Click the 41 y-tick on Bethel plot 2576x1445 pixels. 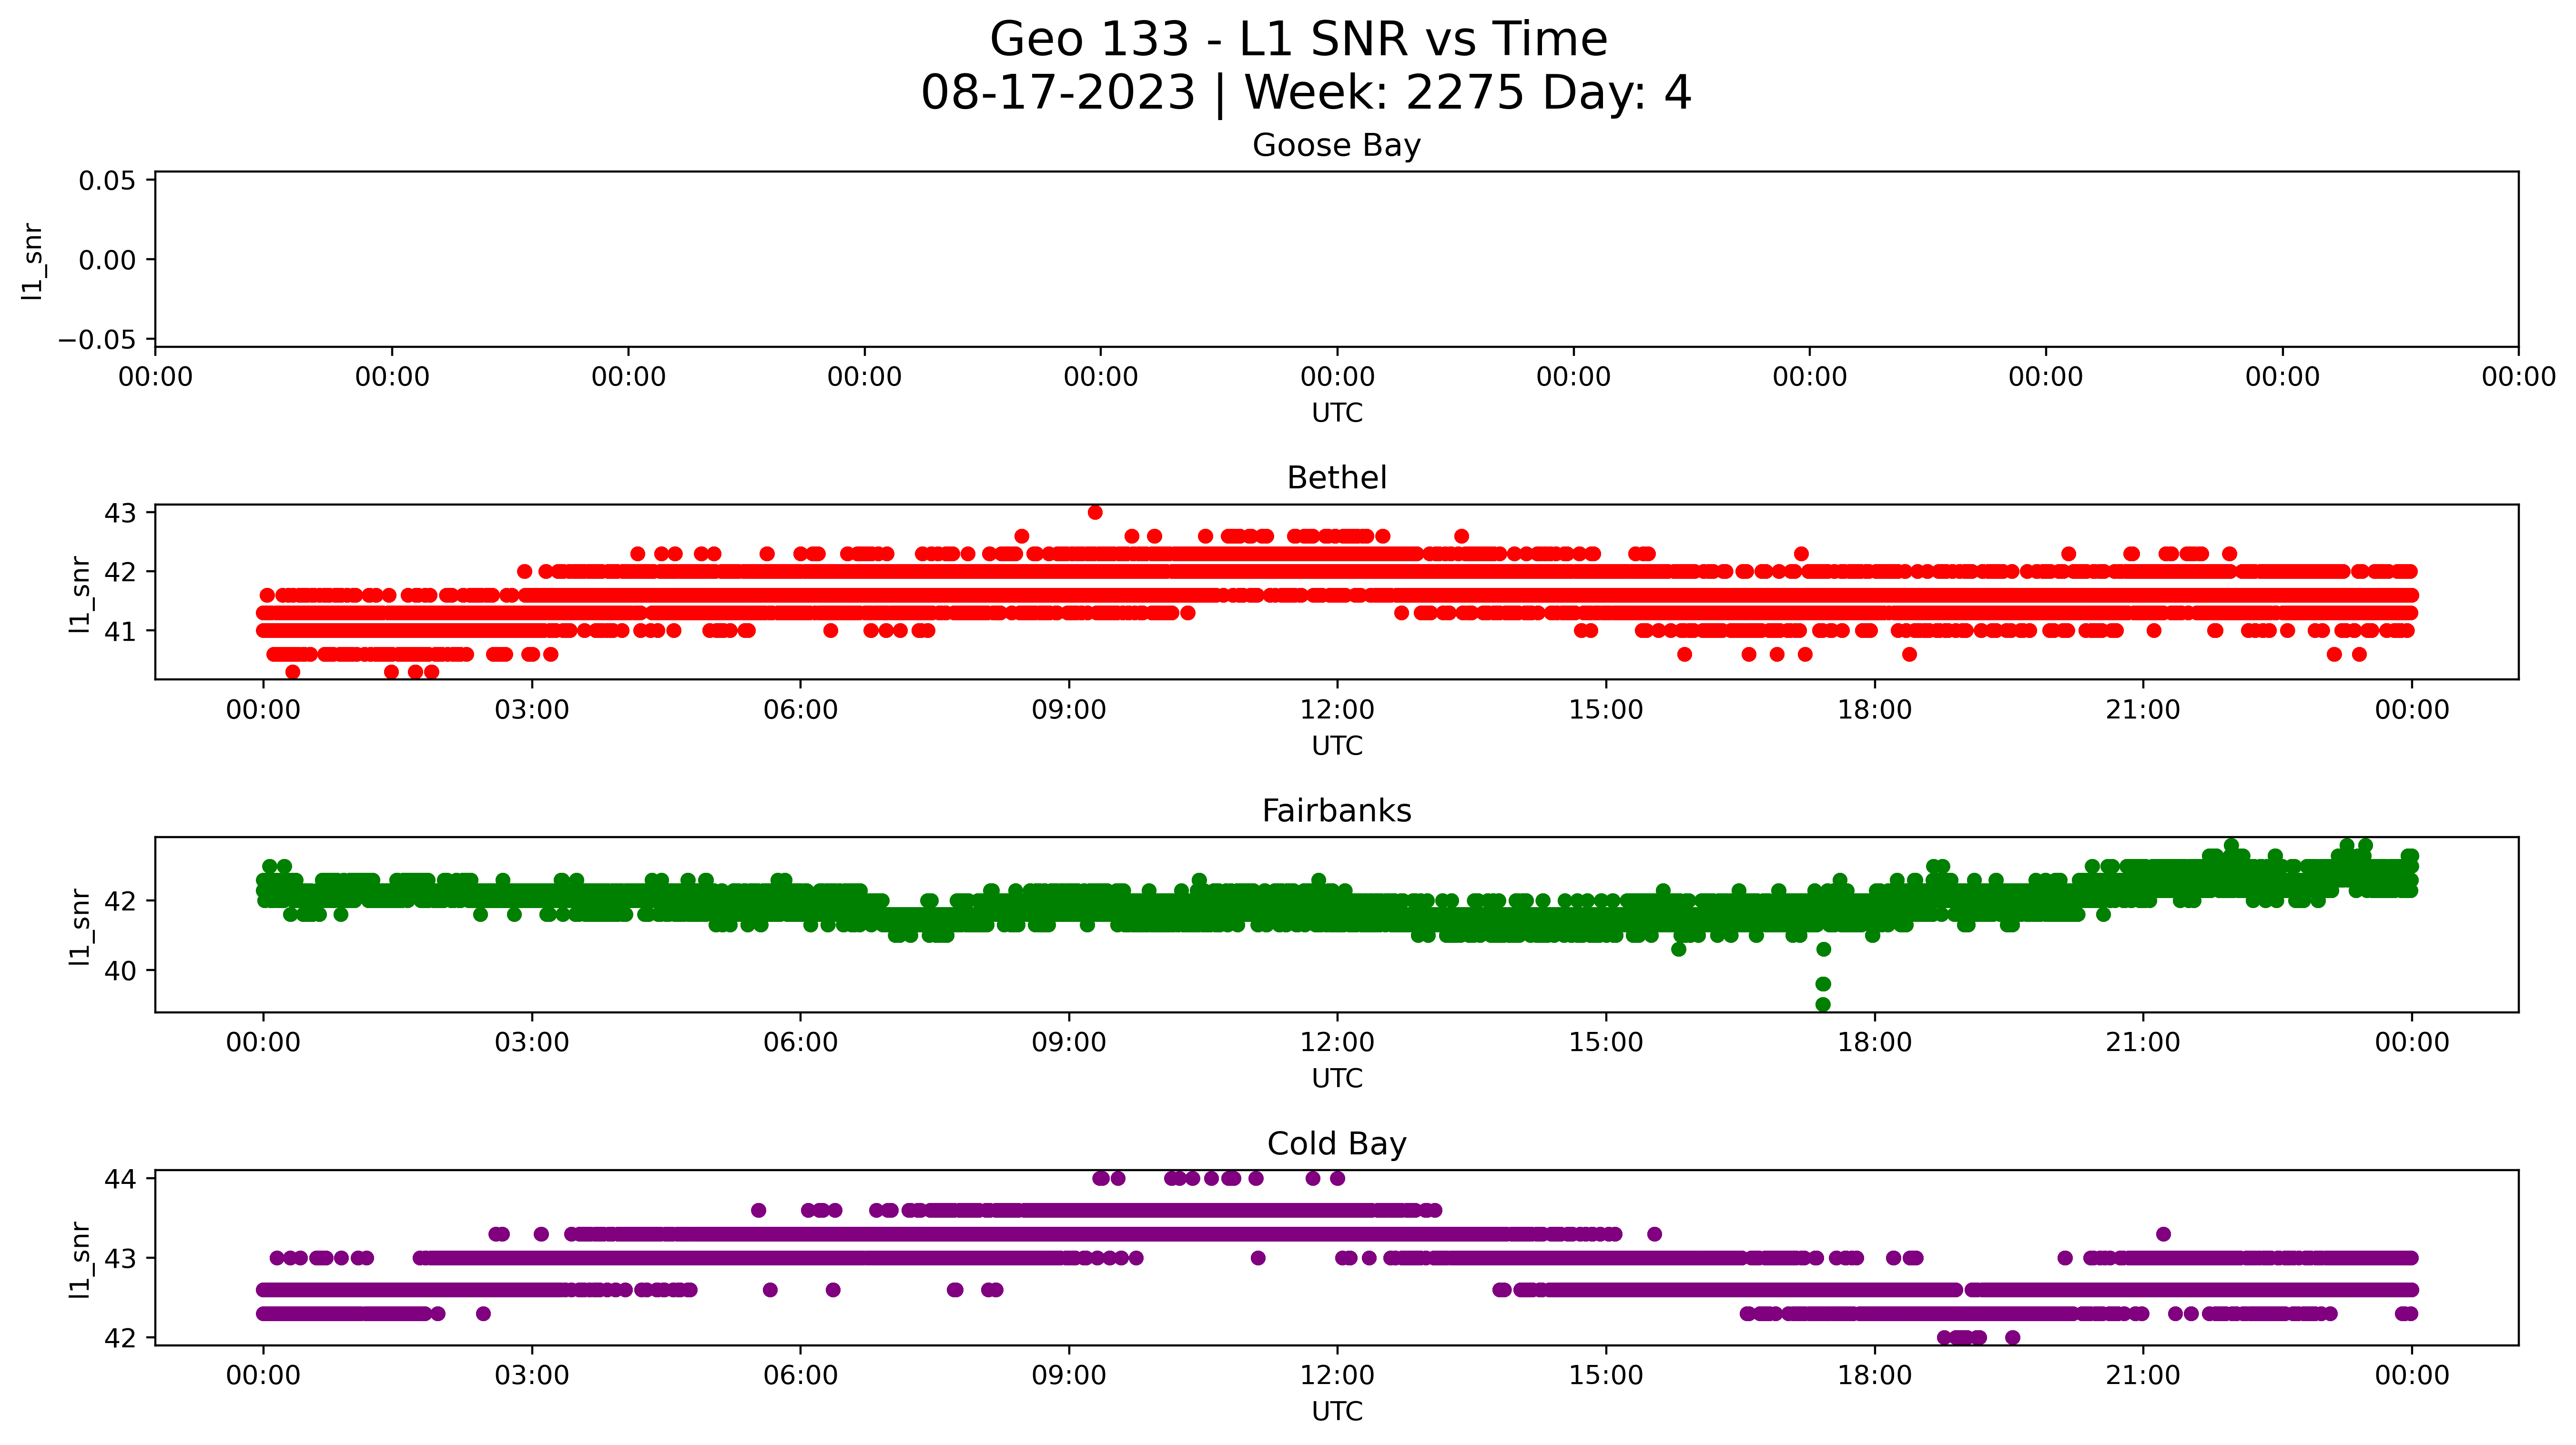coord(120,631)
